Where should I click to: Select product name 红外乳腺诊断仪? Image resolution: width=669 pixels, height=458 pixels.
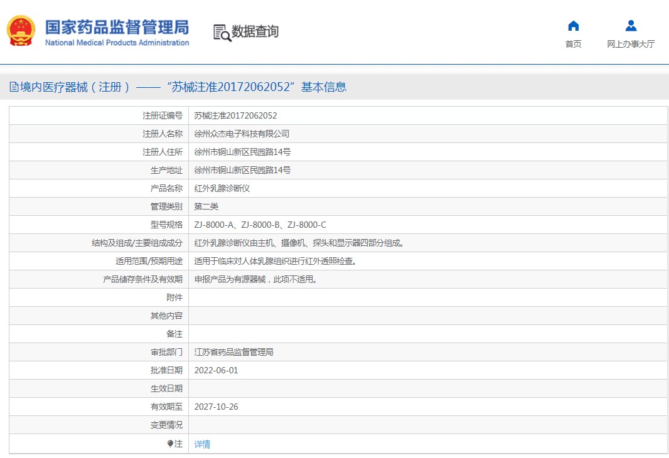coord(222,188)
